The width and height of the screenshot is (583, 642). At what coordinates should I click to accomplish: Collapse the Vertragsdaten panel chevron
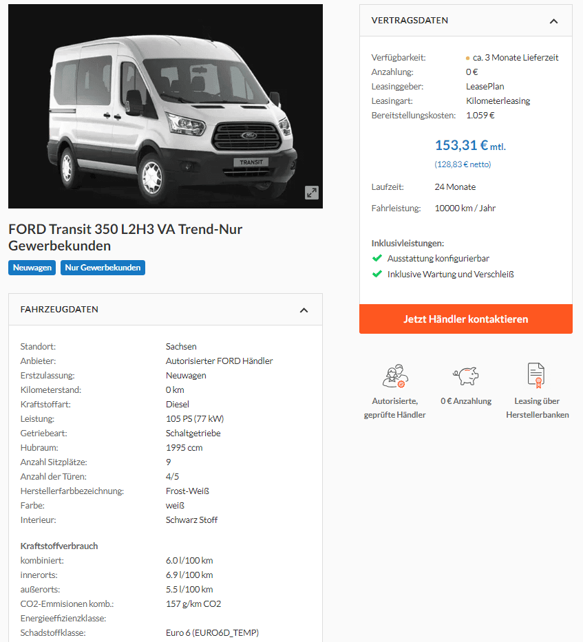(553, 21)
